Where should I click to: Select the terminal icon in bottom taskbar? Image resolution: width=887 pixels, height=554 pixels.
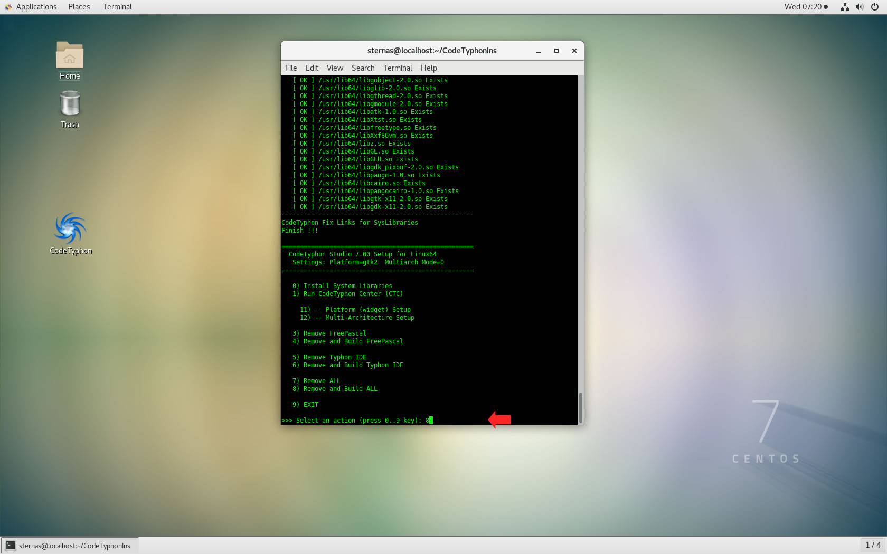coord(11,546)
